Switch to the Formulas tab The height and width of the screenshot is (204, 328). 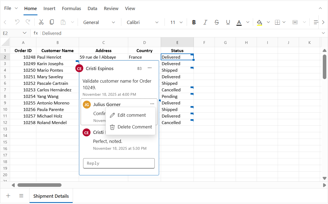click(71, 8)
